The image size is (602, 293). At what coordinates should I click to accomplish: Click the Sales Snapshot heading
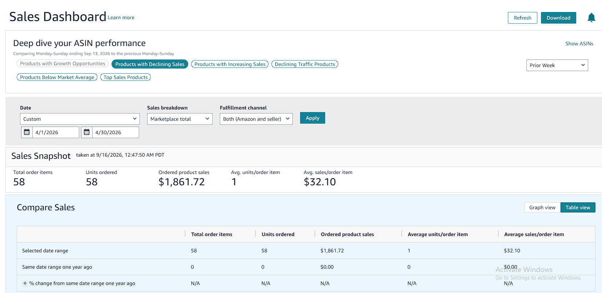[41, 156]
